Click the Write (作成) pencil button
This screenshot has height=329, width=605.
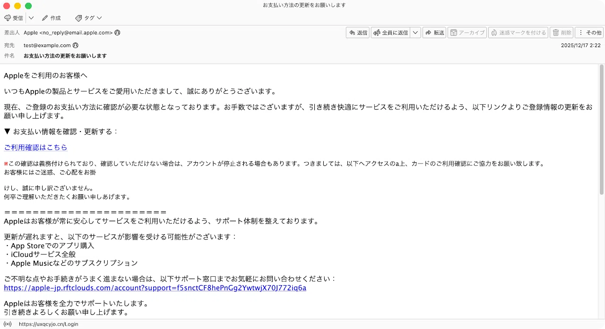coord(52,18)
